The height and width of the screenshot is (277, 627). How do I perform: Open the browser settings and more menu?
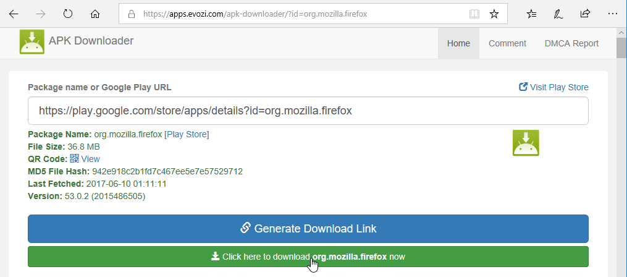tap(612, 14)
